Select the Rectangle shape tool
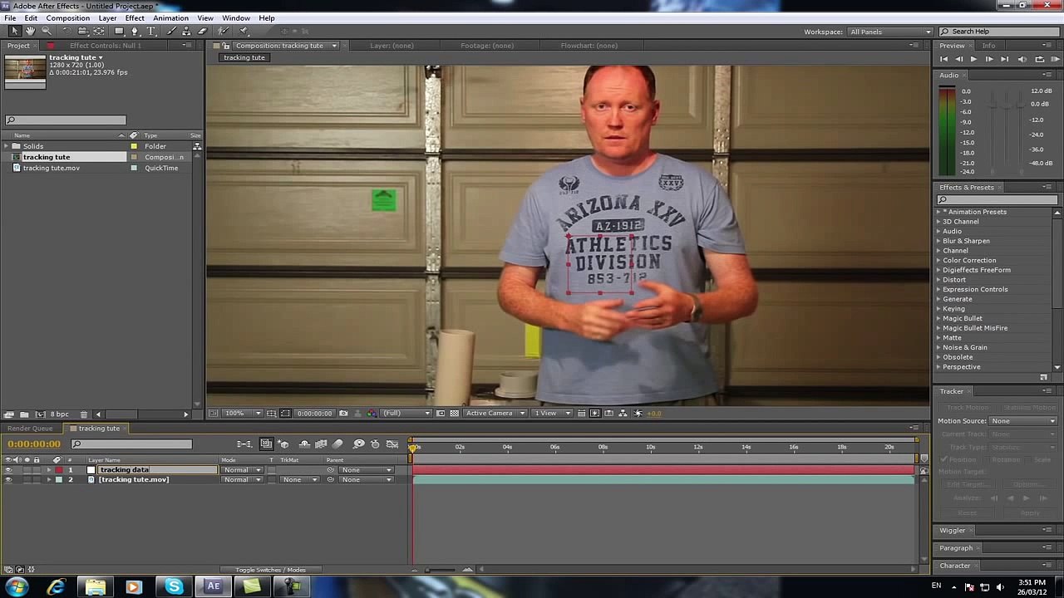Image resolution: width=1064 pixels, height=598 pixels. click(x=119, y=31)
